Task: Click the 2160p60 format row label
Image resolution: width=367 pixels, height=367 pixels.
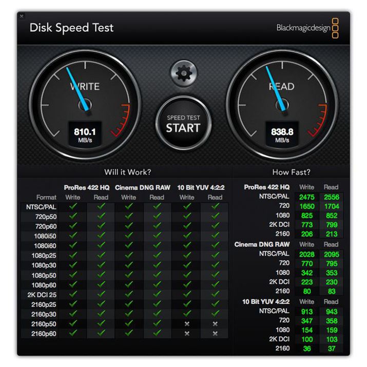Action: point(44,334)
